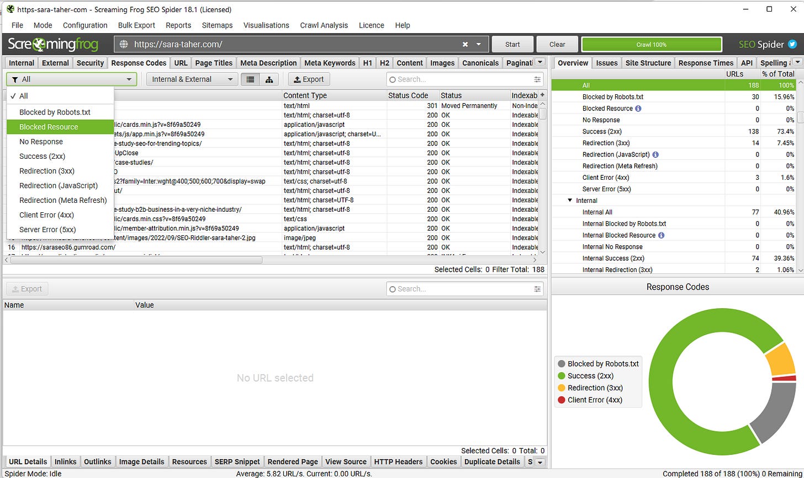The height and width of the screenshot is (478, 804).
Task: Select the saraseo86.gumroad.com URL row
Action: (271, 248)
